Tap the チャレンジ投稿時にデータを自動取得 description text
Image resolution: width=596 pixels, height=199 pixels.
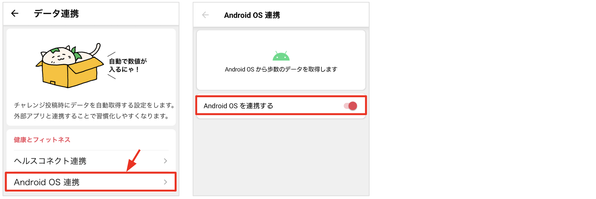[95, 105]
